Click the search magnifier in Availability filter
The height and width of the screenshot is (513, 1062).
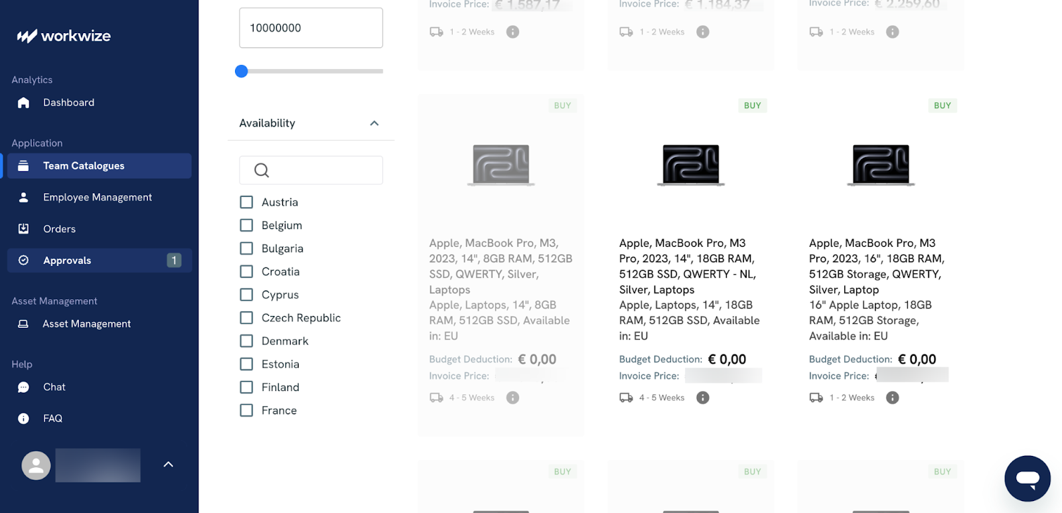tap(262, 171)
